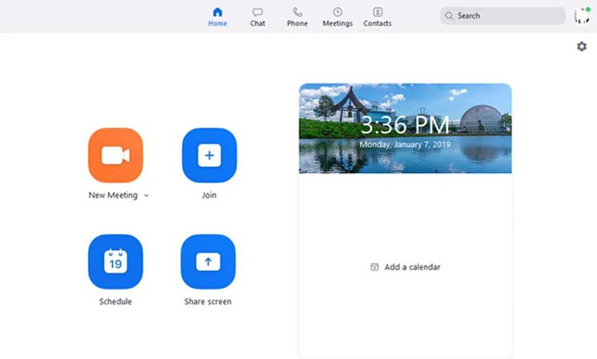
Task: Click the 'Share screen' text label
Action: click(x=208, y=301)
